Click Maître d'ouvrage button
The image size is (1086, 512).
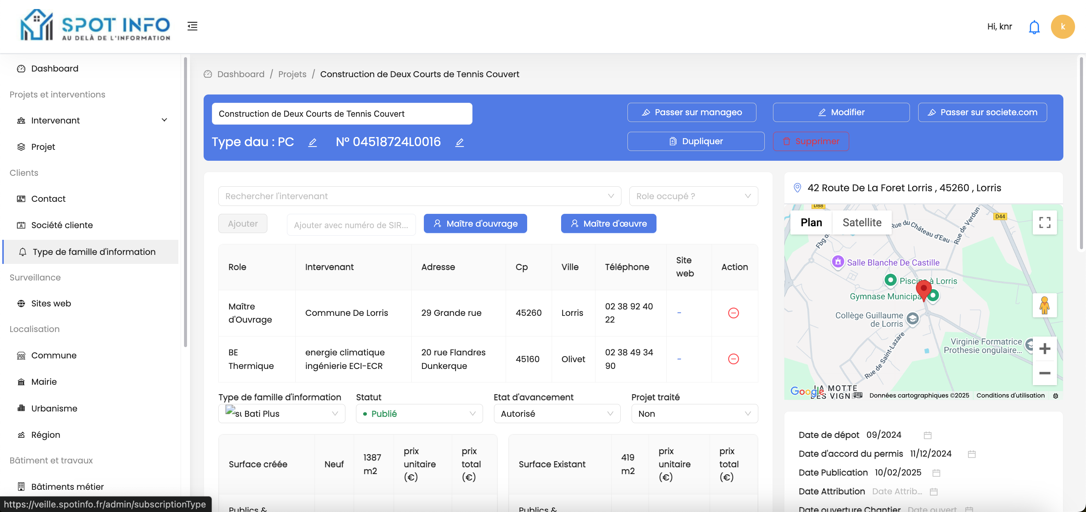point(475,224)
